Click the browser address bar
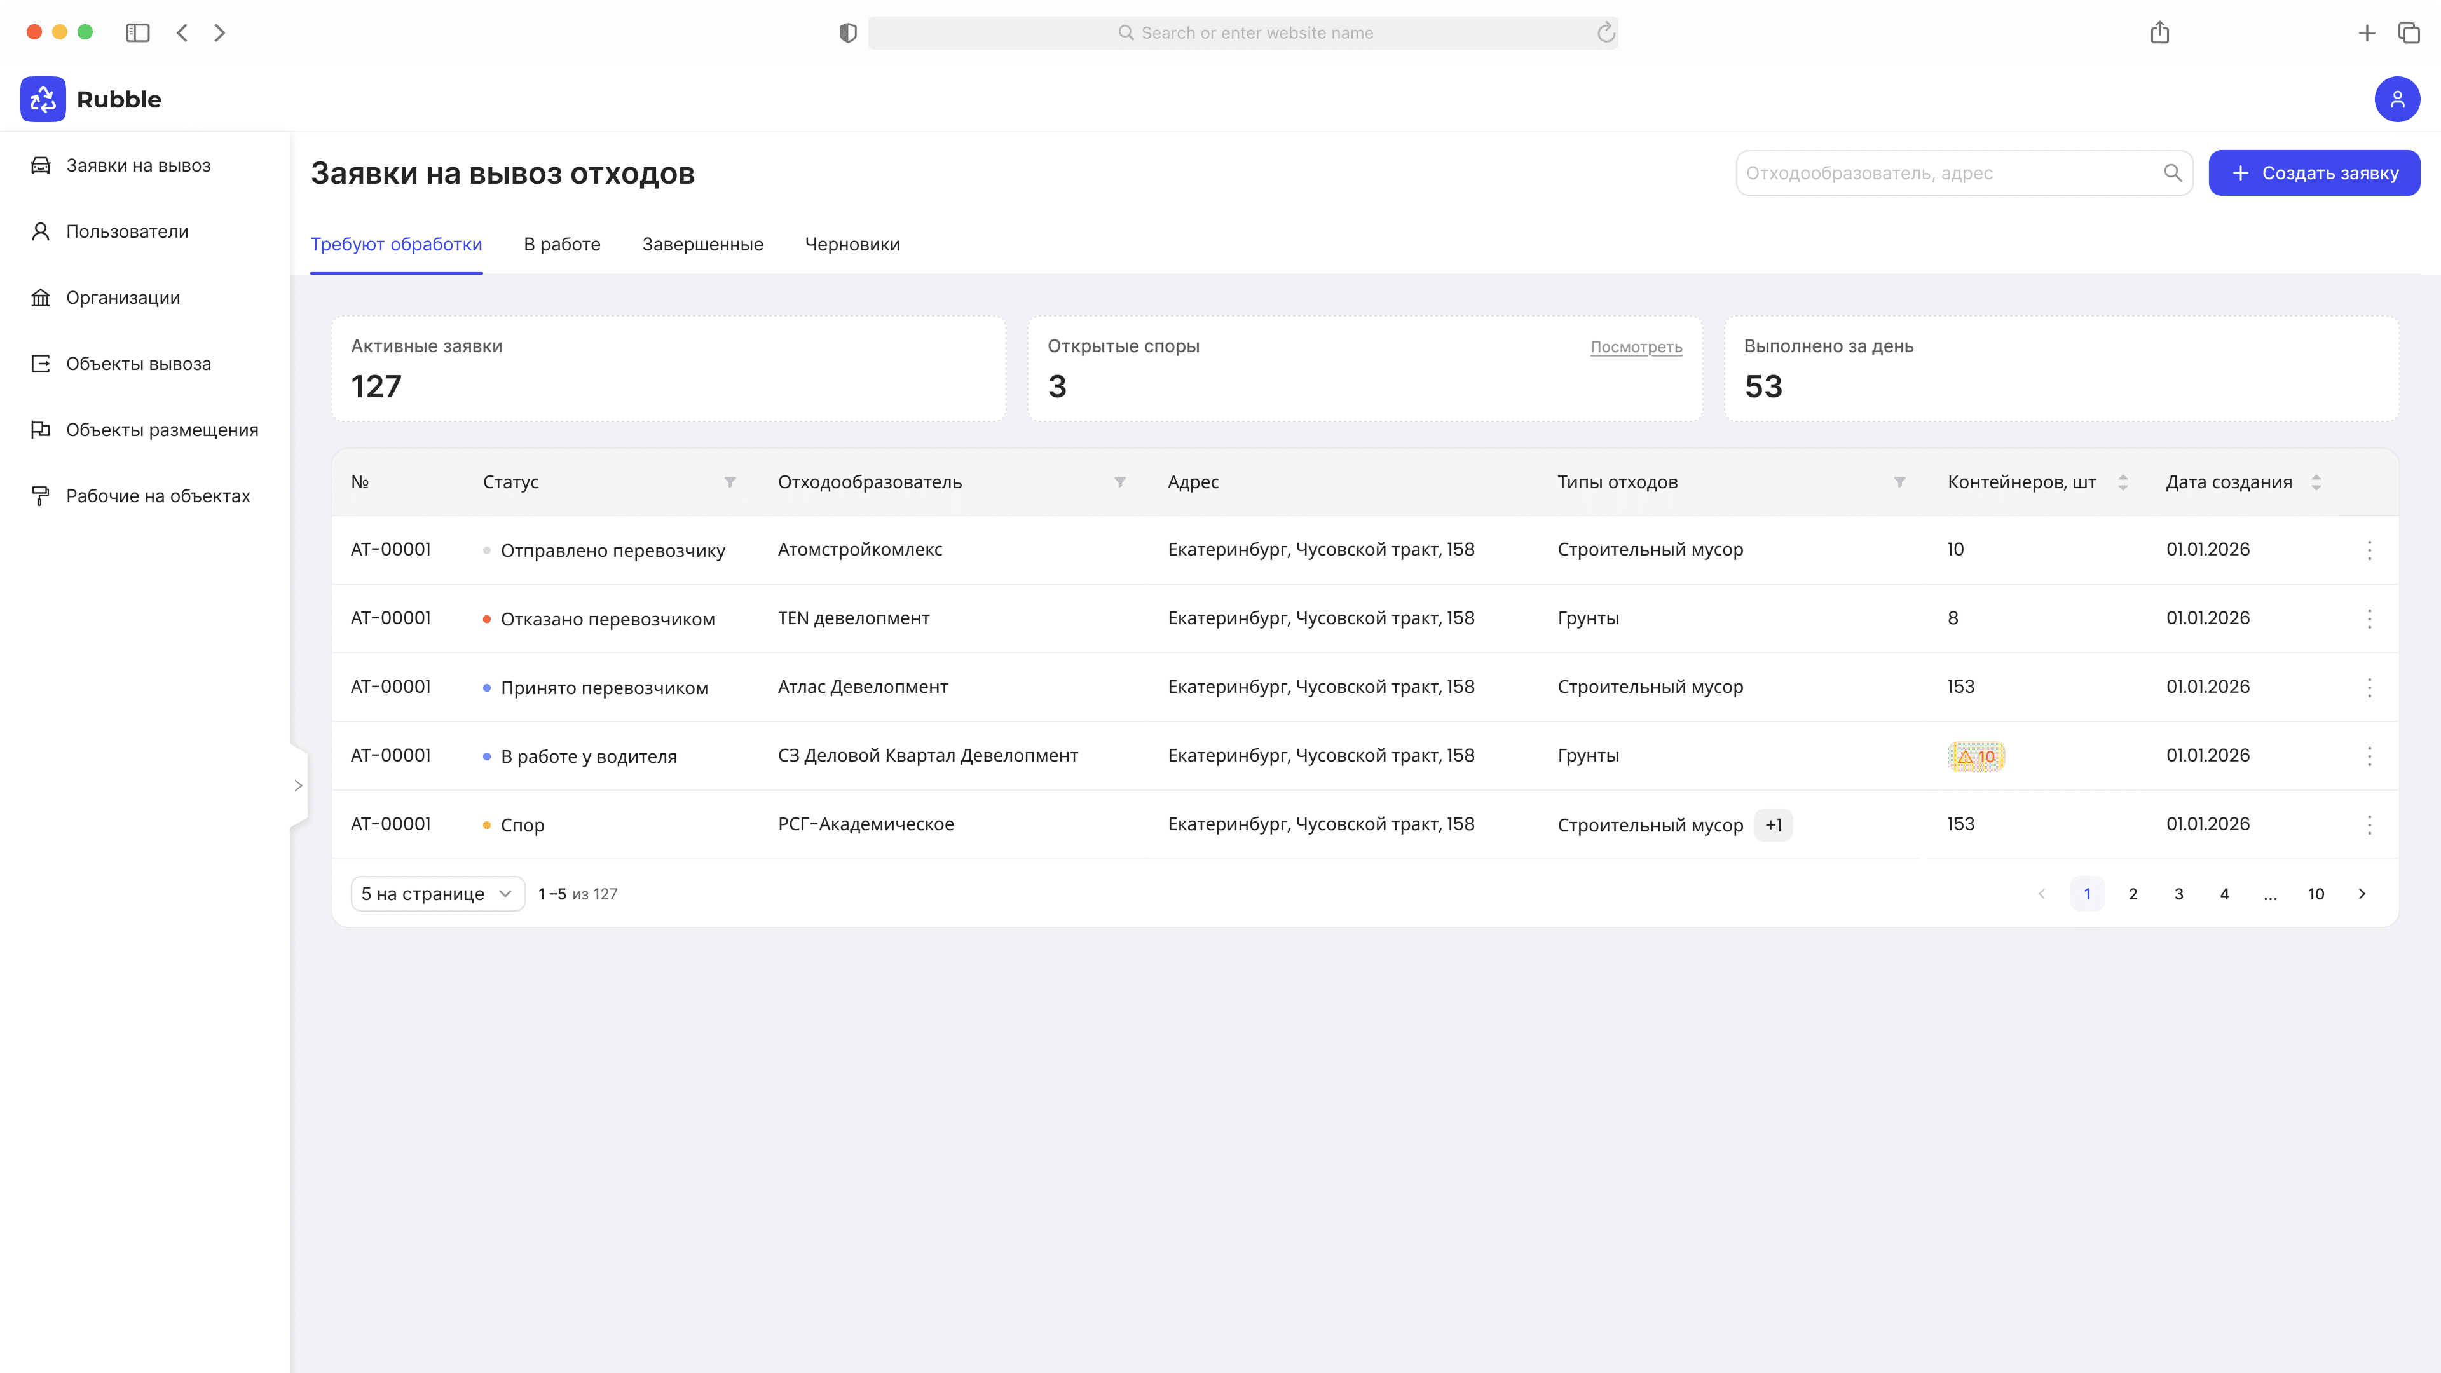The height and width of the screenshot is (1373, 2441). point(1242,33)
